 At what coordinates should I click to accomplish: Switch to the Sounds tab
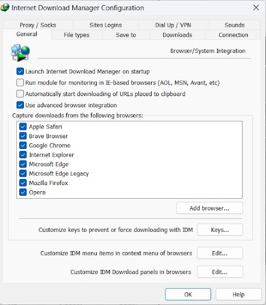(234, 25)
